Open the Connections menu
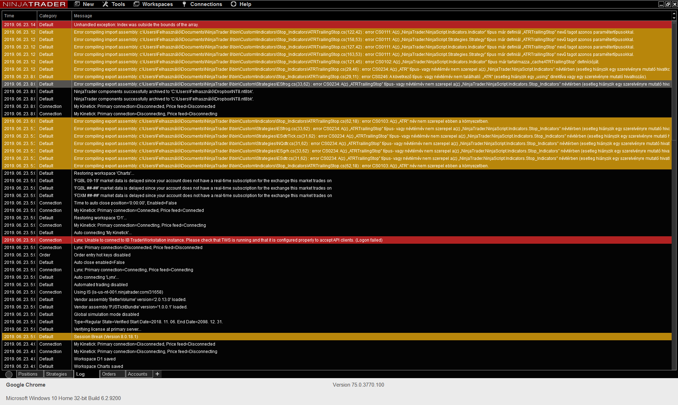 (x=202, y=4)
